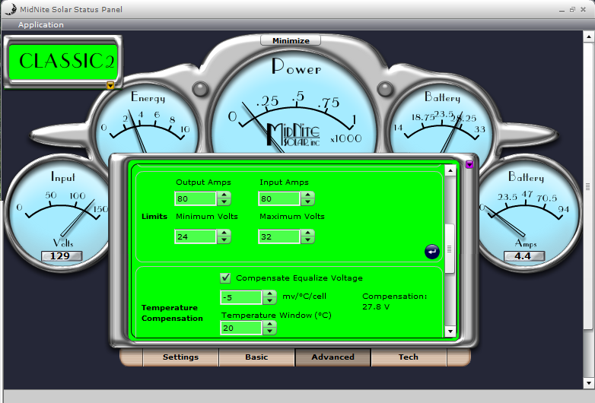Viewport: 595px width, 403px height.
Task: Click the main window vertical scrollbar thumb
Action: click(x=589, y=186)
